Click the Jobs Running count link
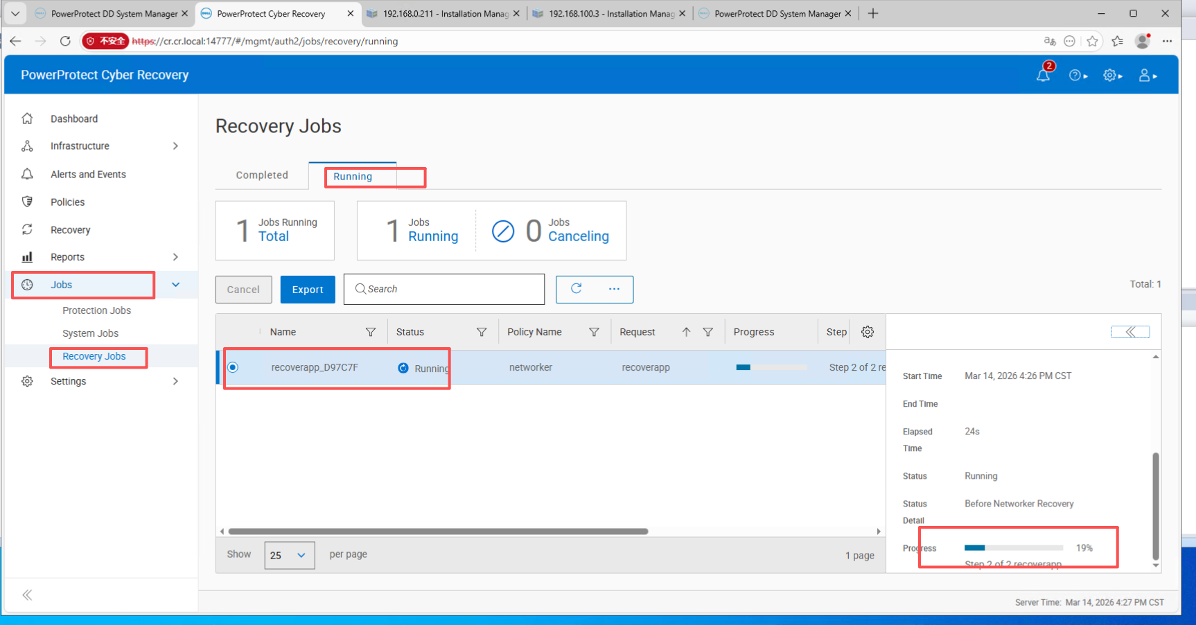Screen dimensions: 1196x625 (433, 236)
